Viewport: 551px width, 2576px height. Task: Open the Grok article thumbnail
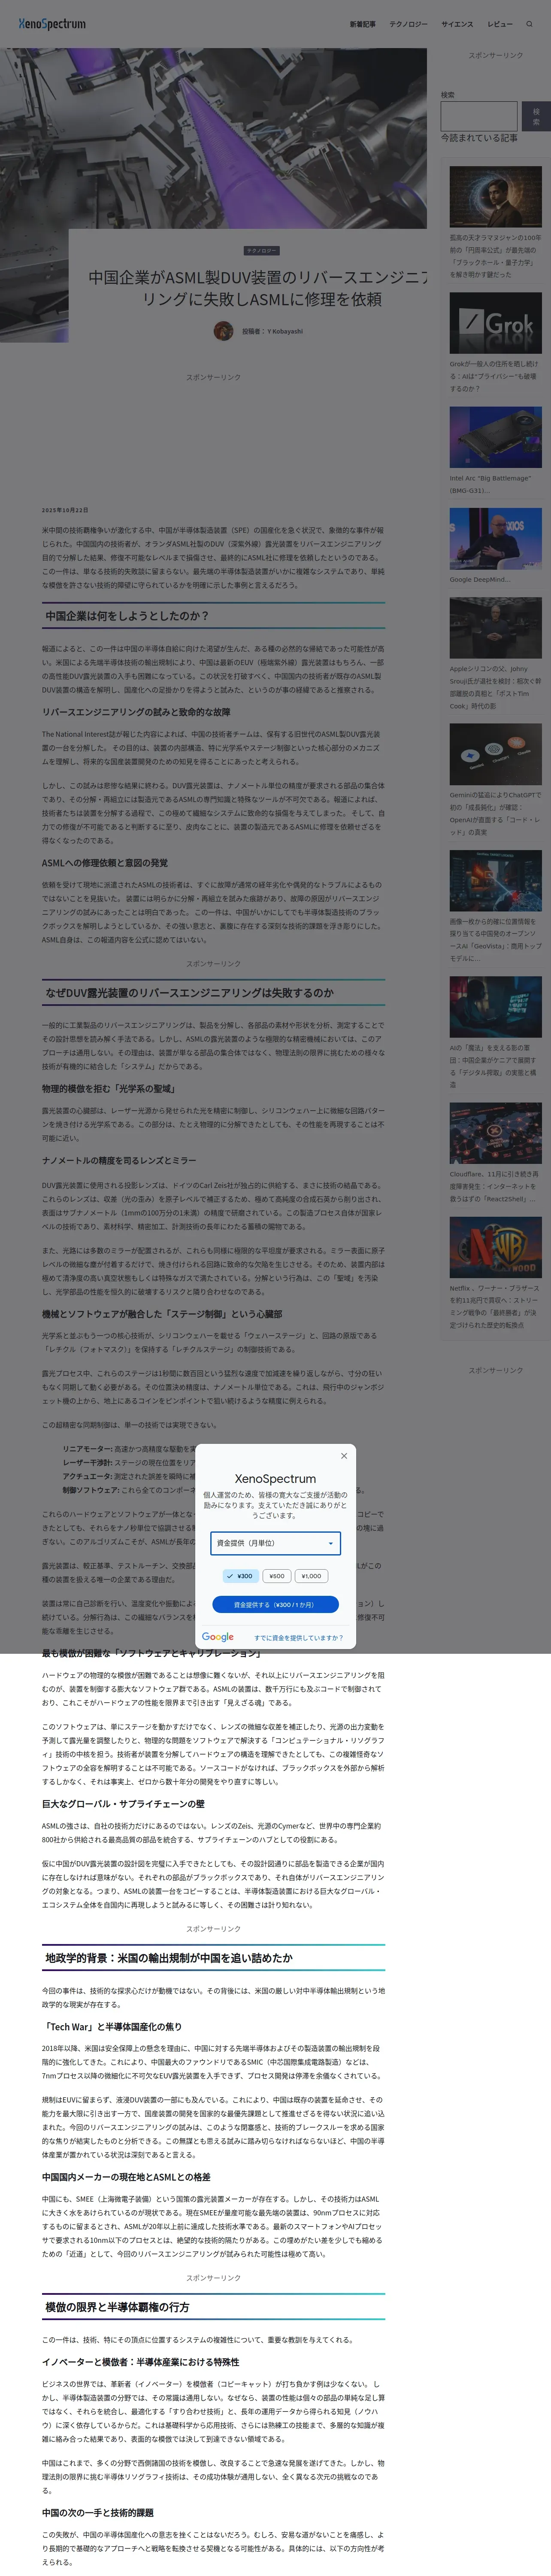pyautogui.click(x=495, y=322)
